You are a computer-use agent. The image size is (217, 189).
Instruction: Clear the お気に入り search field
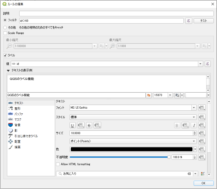189,174
